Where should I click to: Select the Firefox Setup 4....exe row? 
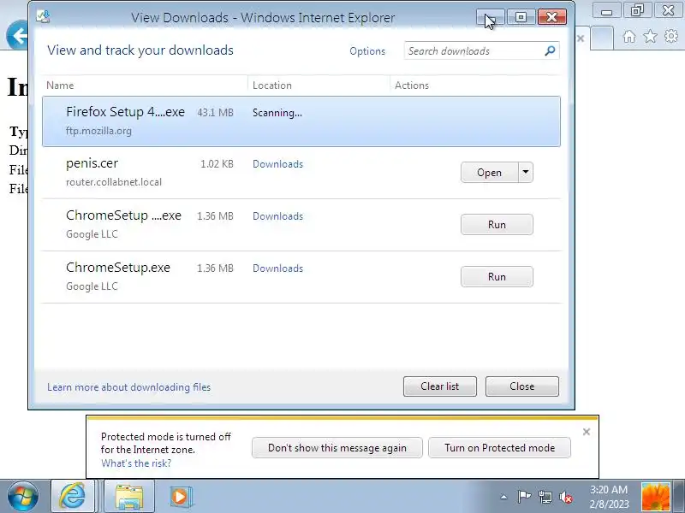[301, 121]
